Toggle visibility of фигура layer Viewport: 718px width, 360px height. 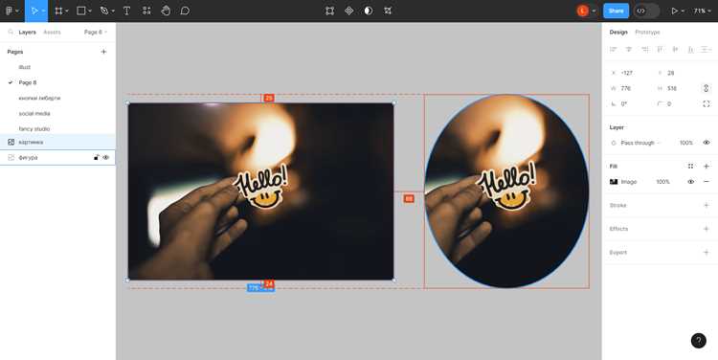tap(105, 158)
